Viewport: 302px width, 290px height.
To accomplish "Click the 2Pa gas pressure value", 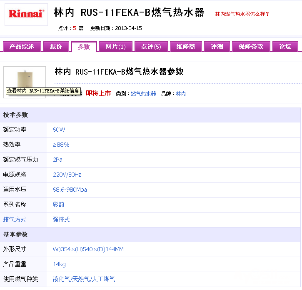I will (57, 160).
